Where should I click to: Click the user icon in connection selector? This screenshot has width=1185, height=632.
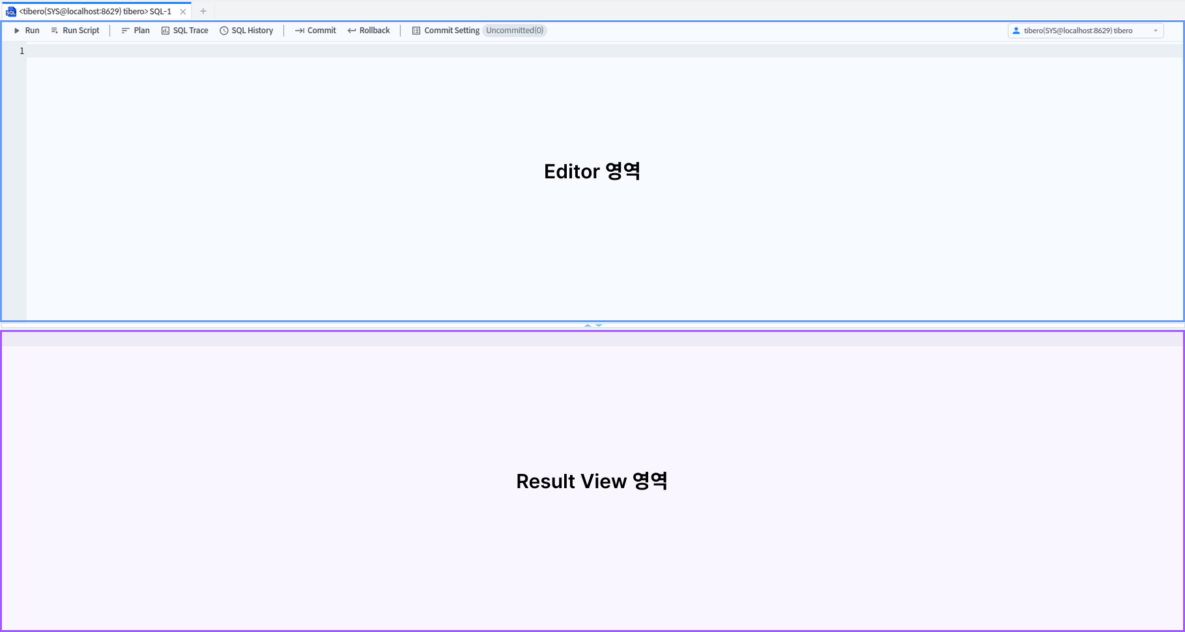coord(1016,31)
